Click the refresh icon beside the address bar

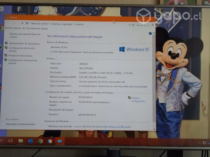coord(133,25)
